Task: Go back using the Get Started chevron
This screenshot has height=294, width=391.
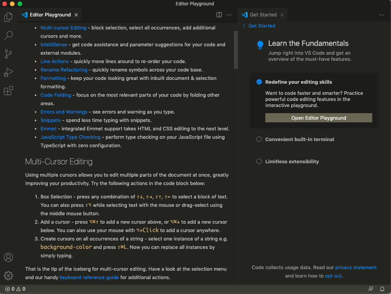Action: [x=243, y=26]
